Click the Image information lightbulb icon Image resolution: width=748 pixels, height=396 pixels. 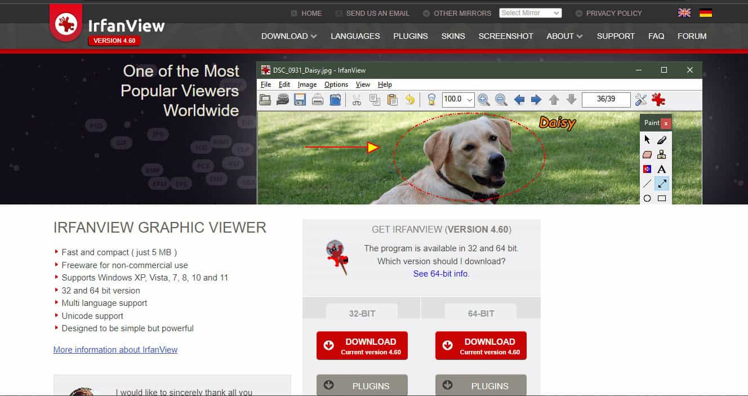[431, 100]
